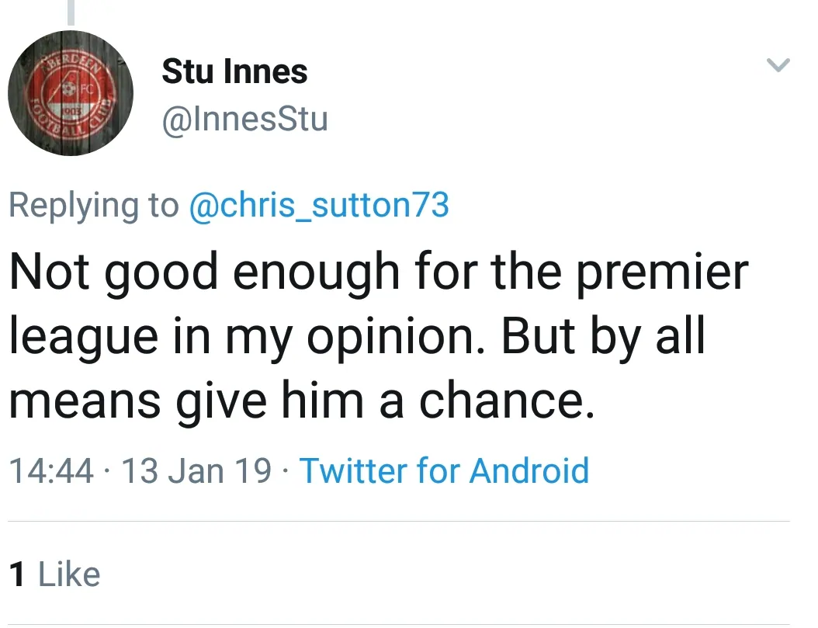This screenshot has width=818, height=628.
Task: Click the thread connector line above avatar
Action: pos(71,11)
